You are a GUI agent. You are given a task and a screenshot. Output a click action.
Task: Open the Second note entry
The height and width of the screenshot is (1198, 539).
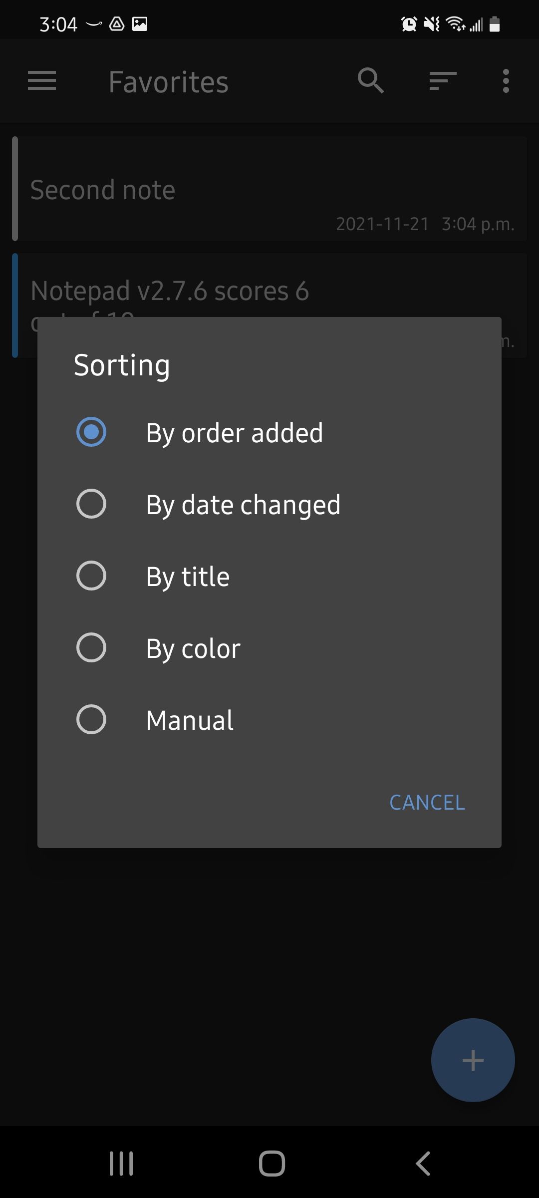(x=269, y=189)
